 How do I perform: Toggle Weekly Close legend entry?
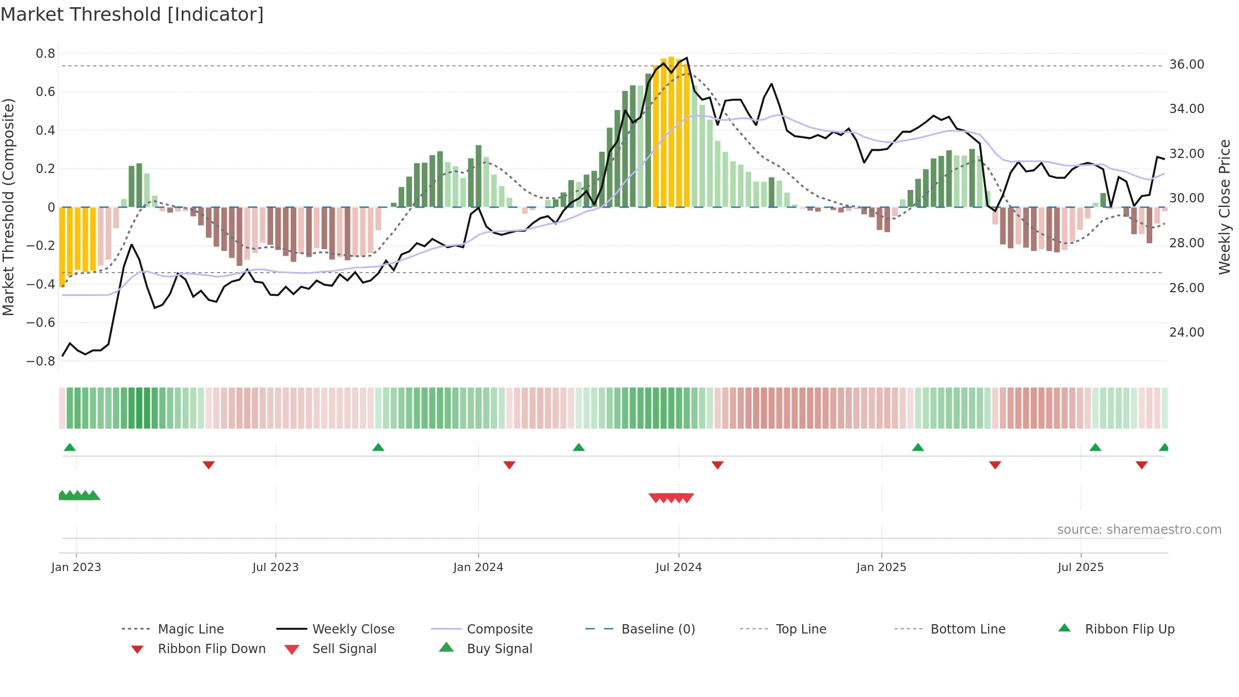click(336, 629)
